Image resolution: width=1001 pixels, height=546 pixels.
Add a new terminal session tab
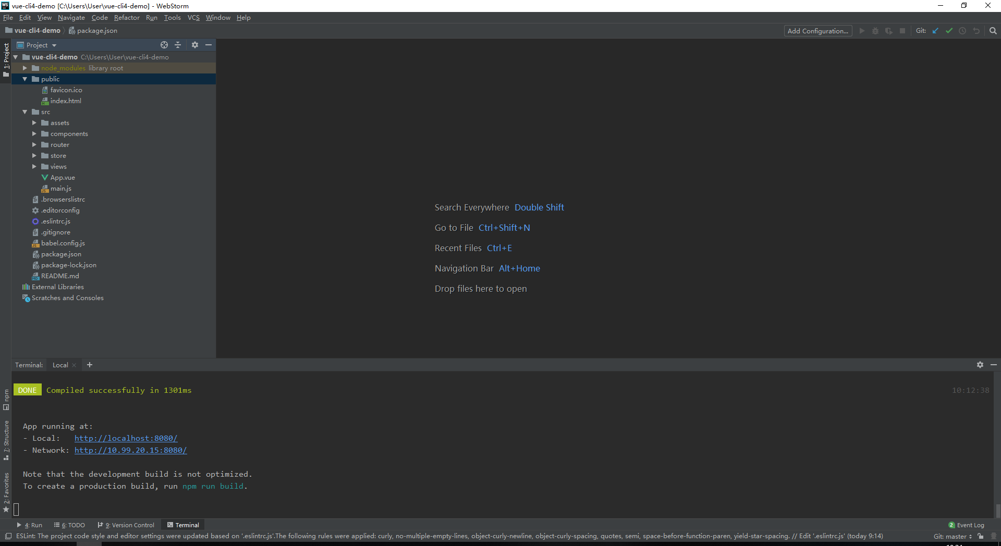90,365
